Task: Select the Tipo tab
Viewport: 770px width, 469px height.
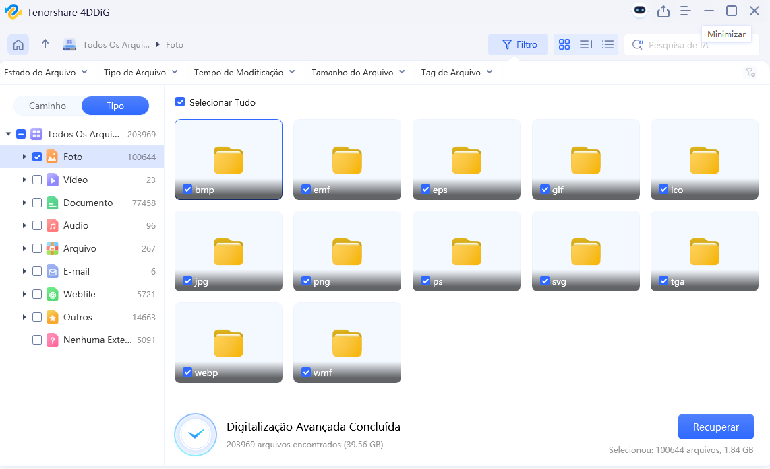Action: [x=115, y=106]
